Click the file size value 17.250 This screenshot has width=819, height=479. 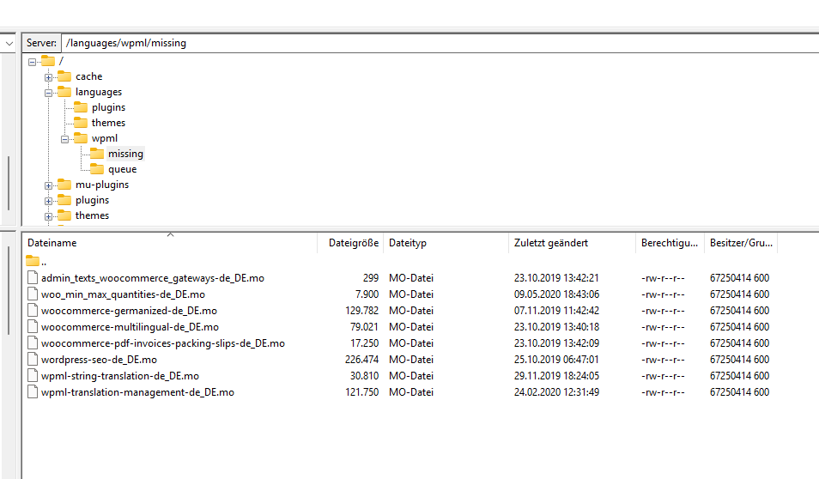coord(364,343)
